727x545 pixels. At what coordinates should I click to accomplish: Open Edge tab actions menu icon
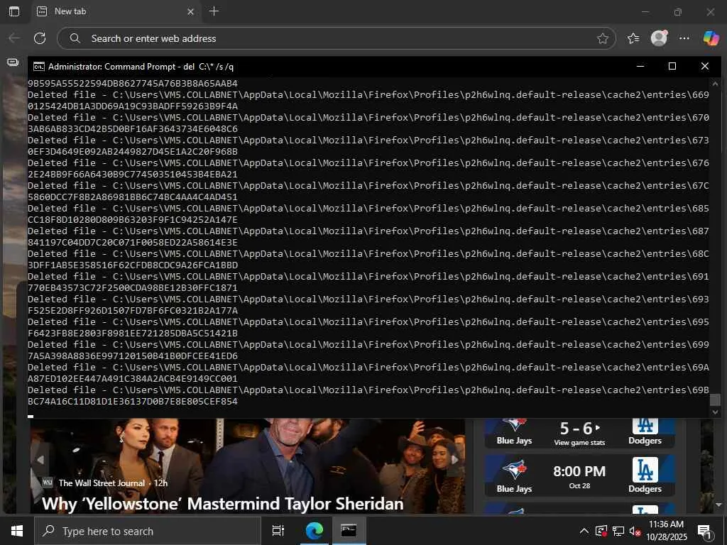[14, 11]
